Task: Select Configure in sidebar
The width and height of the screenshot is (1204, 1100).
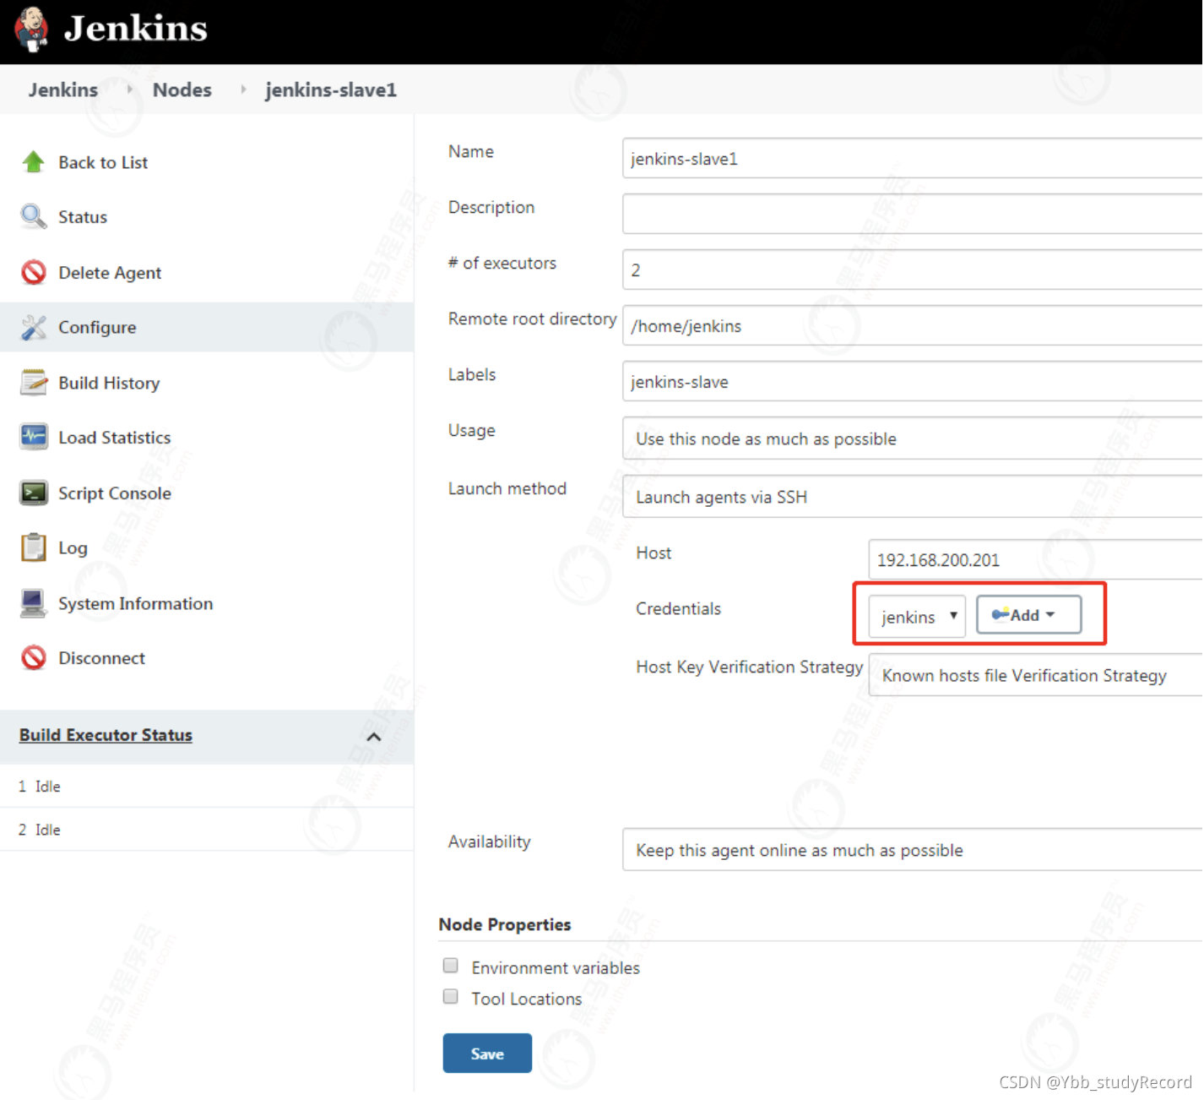Action: [97, 327]
